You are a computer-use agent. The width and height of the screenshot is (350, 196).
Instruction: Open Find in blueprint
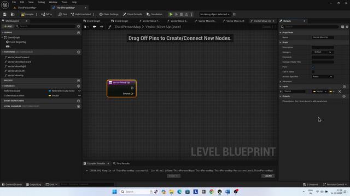point(63,14)
